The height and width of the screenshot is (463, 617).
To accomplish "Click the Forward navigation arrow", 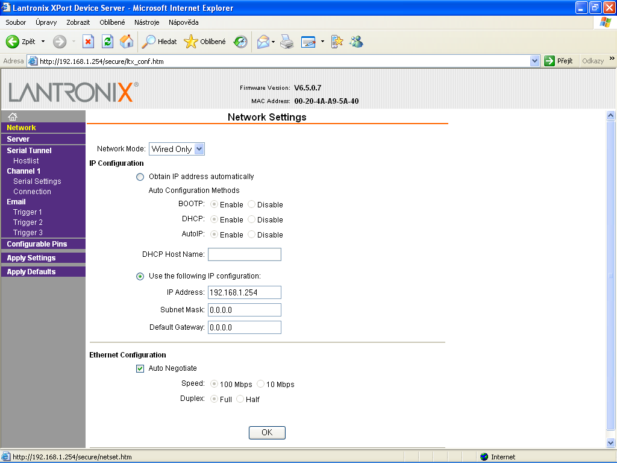I will coord(60,42).
